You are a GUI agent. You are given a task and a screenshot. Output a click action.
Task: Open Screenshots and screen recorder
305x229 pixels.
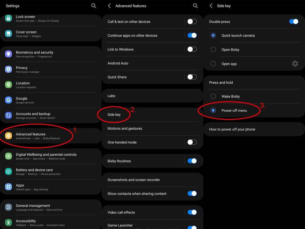[134, 180]
